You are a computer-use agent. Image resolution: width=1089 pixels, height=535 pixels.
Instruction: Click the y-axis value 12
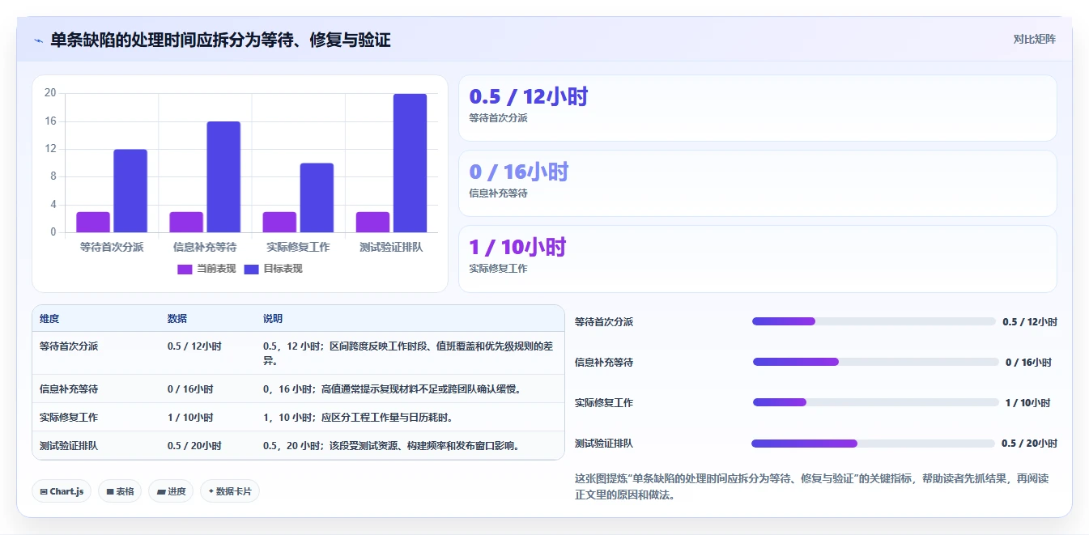[50, 149]
